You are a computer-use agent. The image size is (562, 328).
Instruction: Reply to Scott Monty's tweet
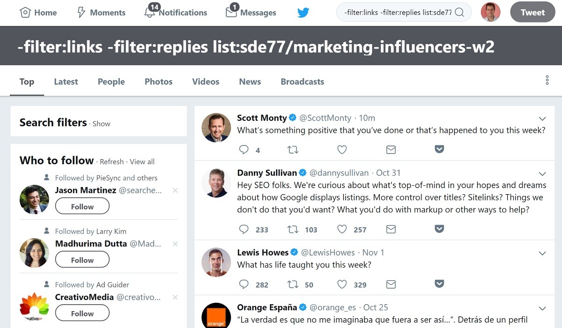pos(244,150)
